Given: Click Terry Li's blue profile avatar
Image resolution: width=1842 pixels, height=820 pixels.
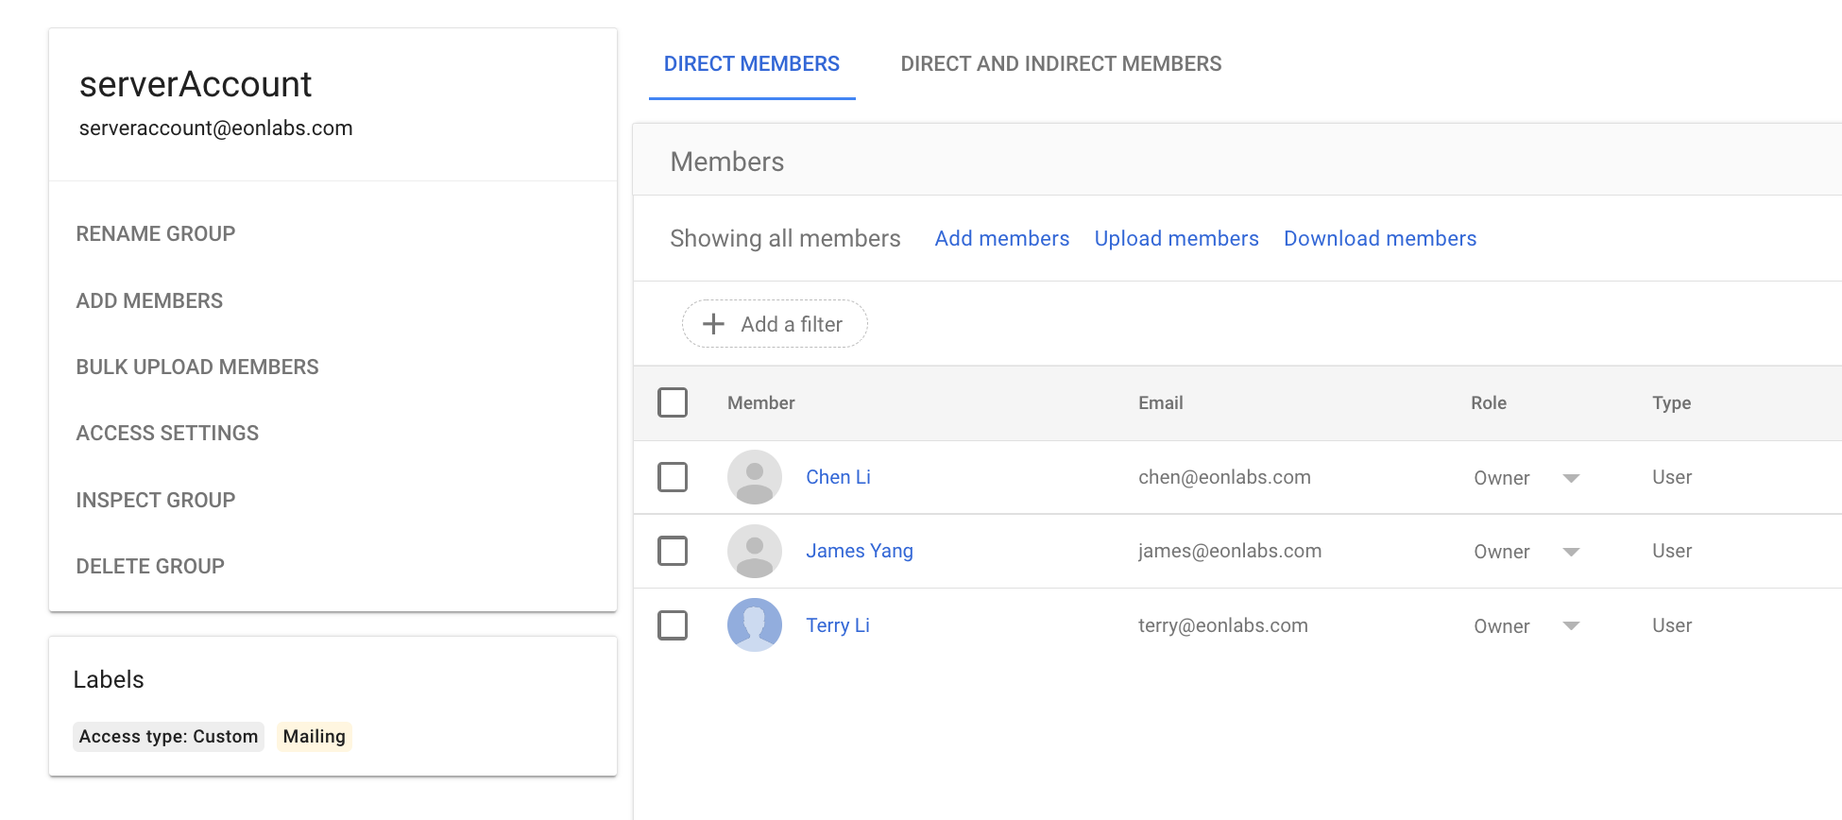Looking at the screenshot, I should pyautogui.click(x=754, y=625).
